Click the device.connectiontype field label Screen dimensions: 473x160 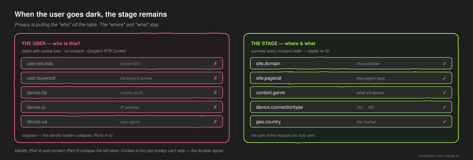(279, 107)
